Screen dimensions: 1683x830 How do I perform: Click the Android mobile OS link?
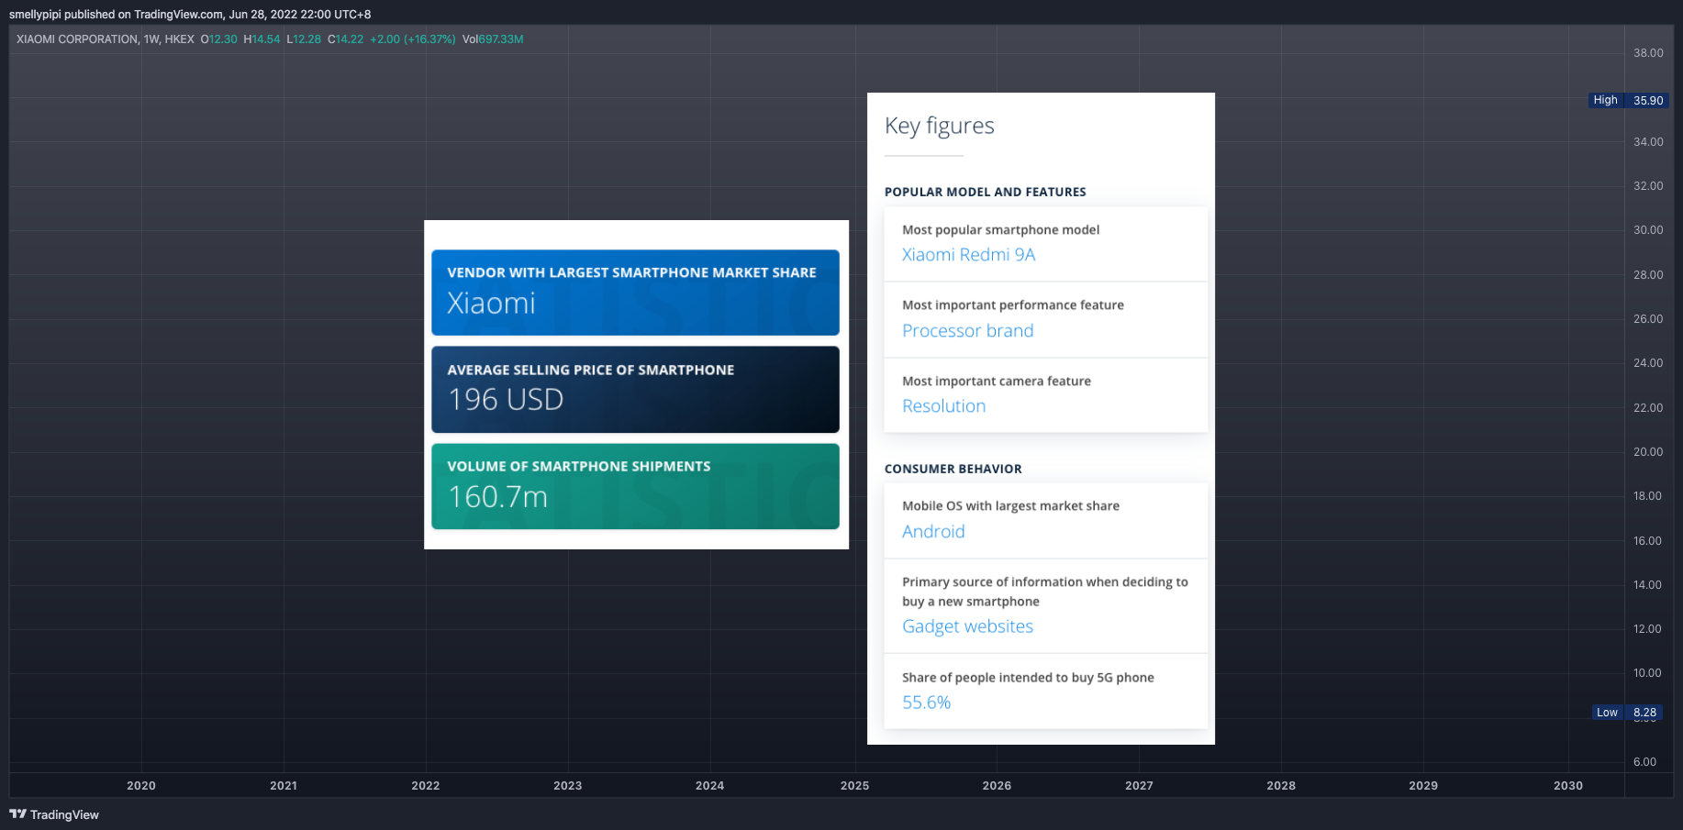[933, 532]
